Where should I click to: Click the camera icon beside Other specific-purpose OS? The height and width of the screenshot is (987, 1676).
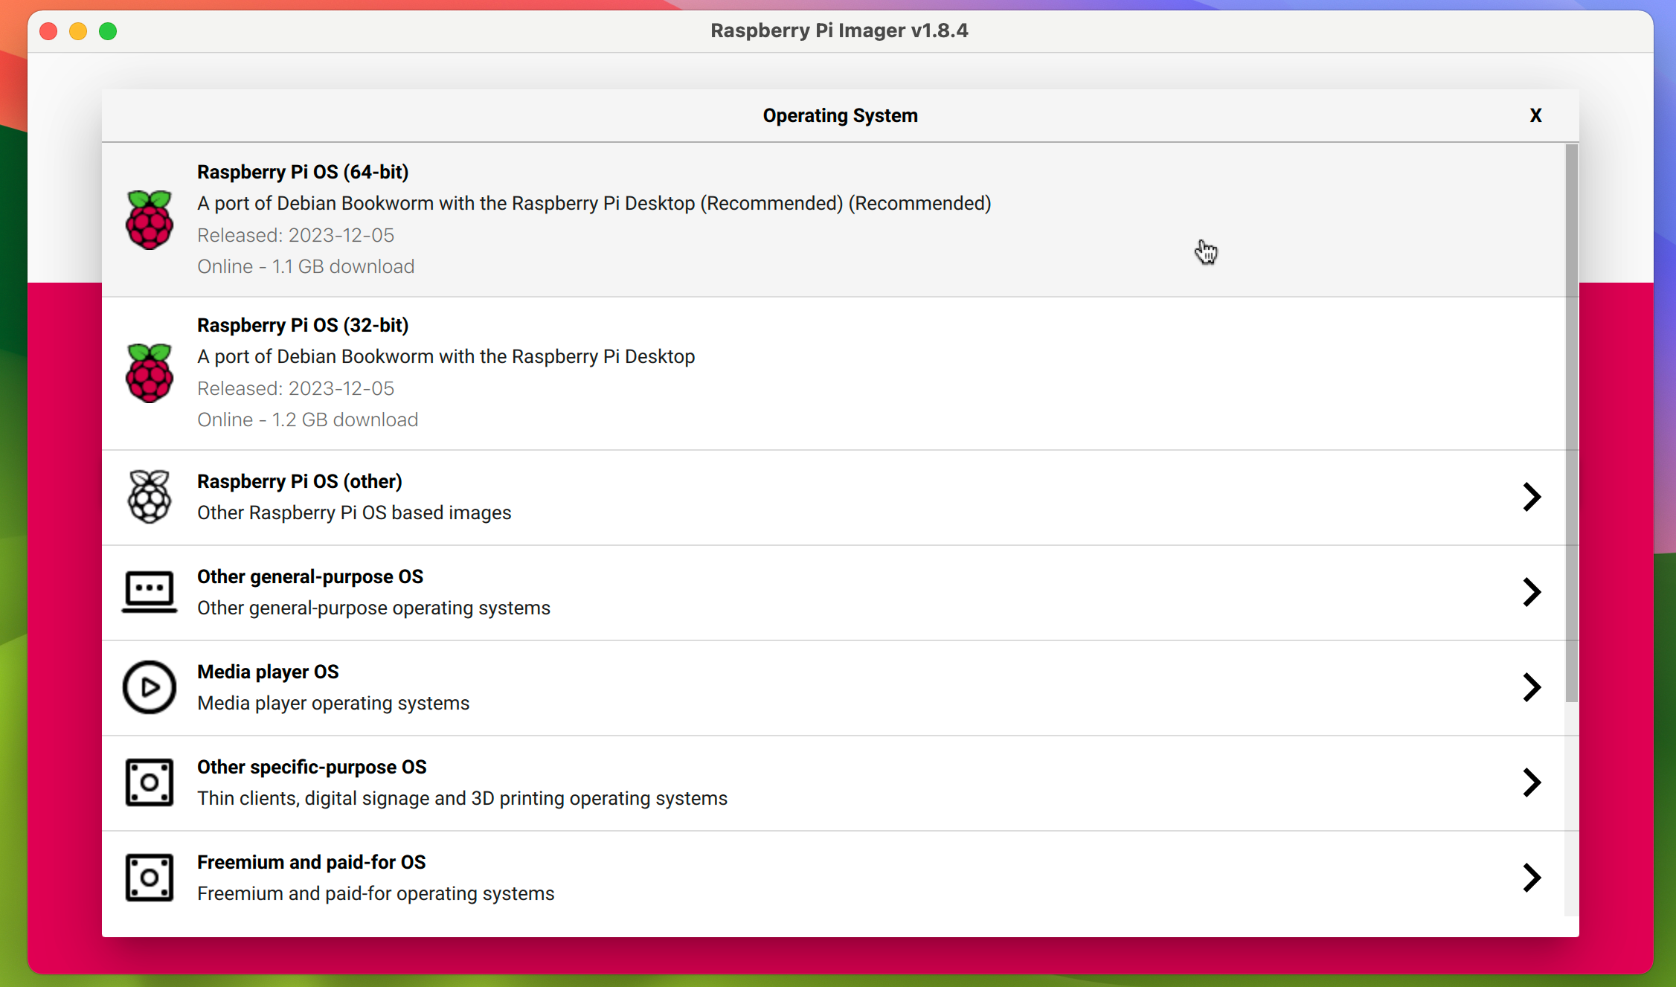click(150, 782)
